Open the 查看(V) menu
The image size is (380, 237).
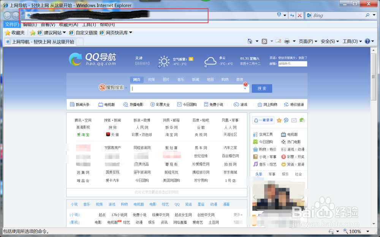tap(48, 24)
